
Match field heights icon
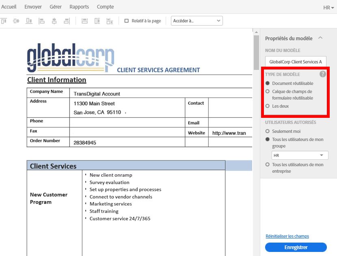[97, 21]
